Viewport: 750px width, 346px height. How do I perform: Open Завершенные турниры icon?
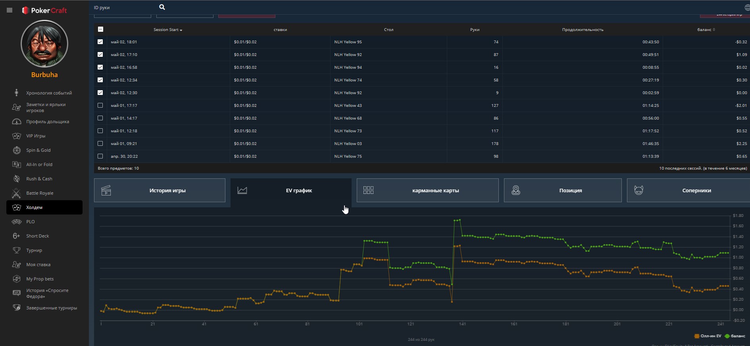(x=16, y=307)
